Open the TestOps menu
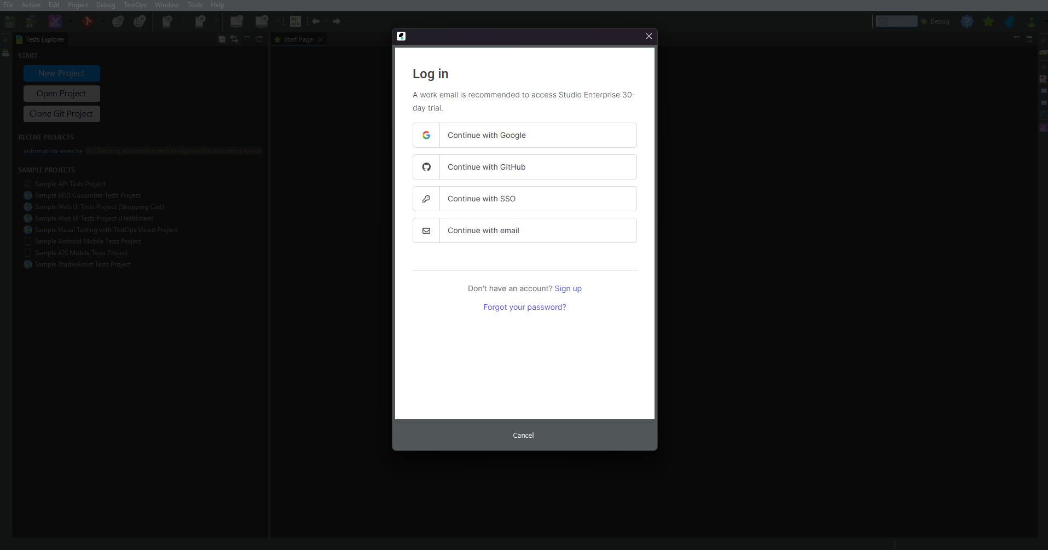This screenshot has height=550, width=1048. tap(135, 5)
